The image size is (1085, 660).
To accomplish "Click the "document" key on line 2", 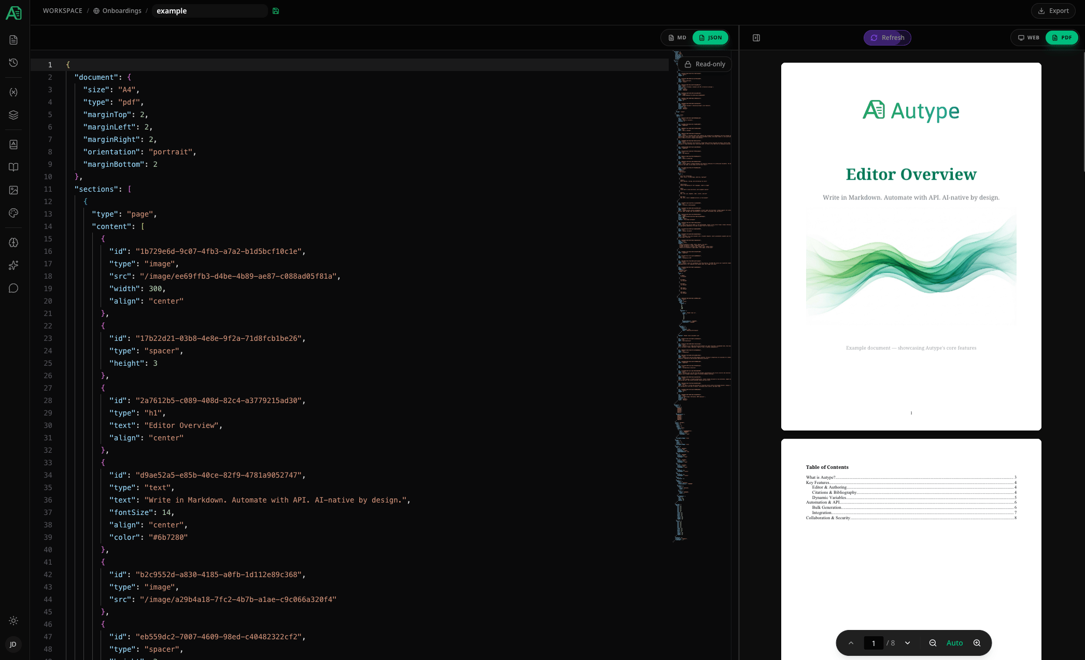I will click(x=96, y=77).
